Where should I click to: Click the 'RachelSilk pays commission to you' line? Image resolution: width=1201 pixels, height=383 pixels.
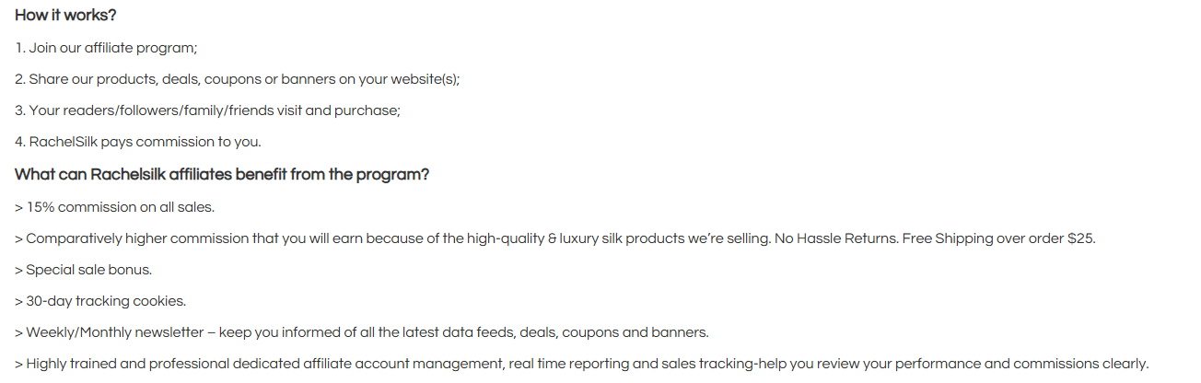138,142
